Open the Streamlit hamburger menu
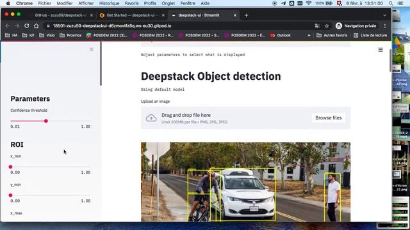The width and height of the screenshot is (410, 230). [x=381, y=50]
